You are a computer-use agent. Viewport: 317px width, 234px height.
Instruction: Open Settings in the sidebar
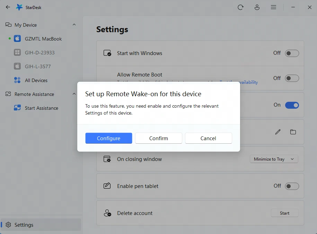pos(41,225)
